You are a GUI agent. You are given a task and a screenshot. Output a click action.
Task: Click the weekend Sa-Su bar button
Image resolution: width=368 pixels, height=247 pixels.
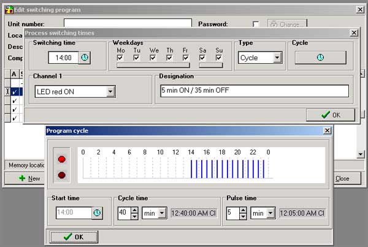point(211,65)
